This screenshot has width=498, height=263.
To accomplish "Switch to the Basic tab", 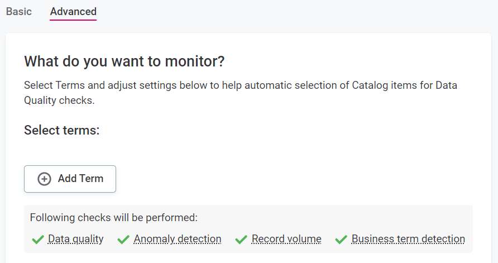I will click(x=19, y=12).
